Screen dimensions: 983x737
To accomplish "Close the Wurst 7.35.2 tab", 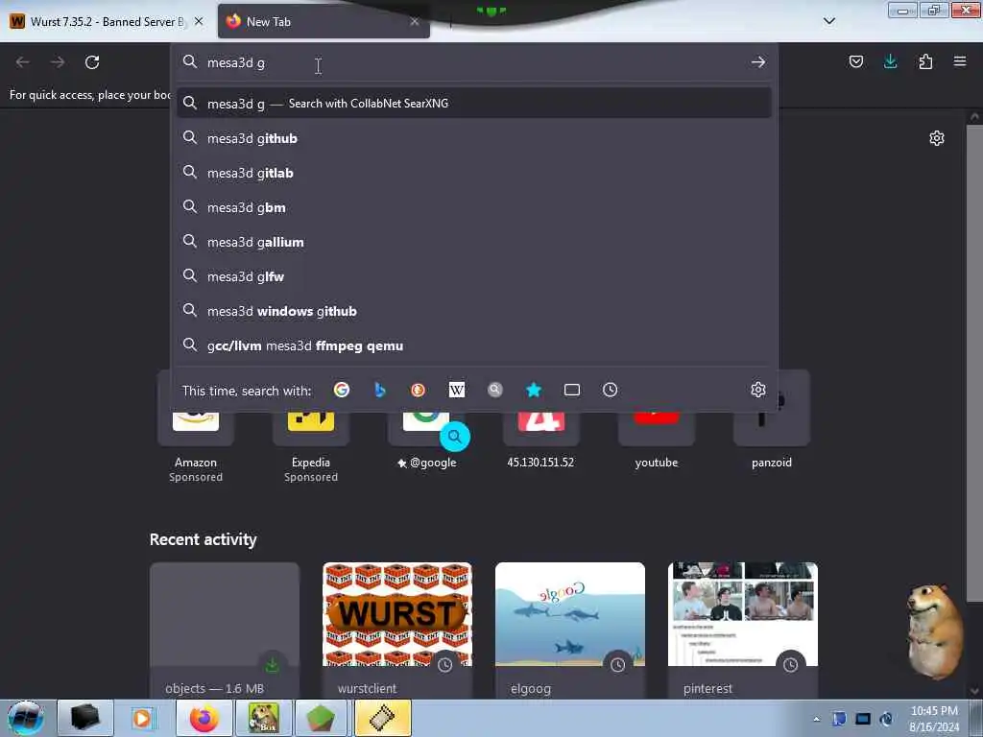I will point(199,21).
